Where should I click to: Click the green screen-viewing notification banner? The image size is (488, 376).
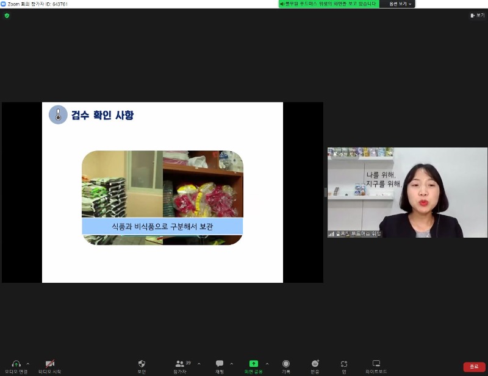click(x=328, y=4)
